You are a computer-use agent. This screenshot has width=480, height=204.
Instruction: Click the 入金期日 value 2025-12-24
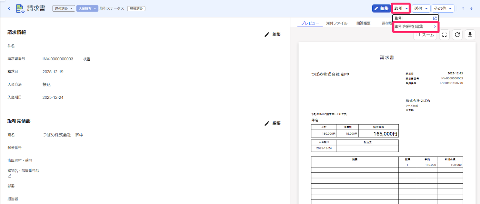click(x=53, y=97)
